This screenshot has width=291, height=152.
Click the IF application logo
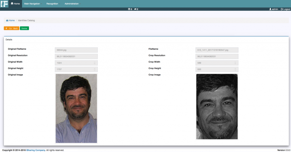pyautogui.click(x=4, y=4)
